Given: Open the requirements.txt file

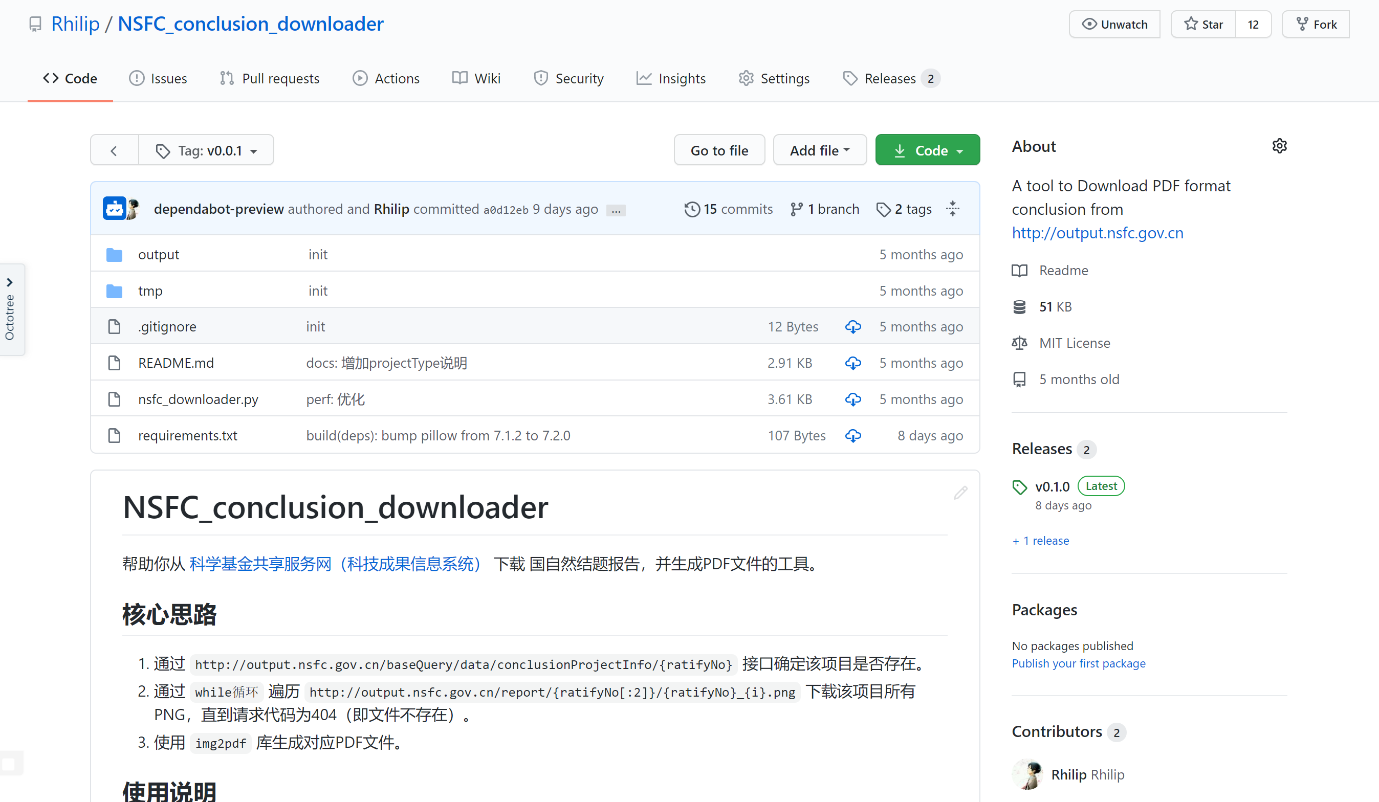Looking at the screenshot, I should [x=188, y=435].
